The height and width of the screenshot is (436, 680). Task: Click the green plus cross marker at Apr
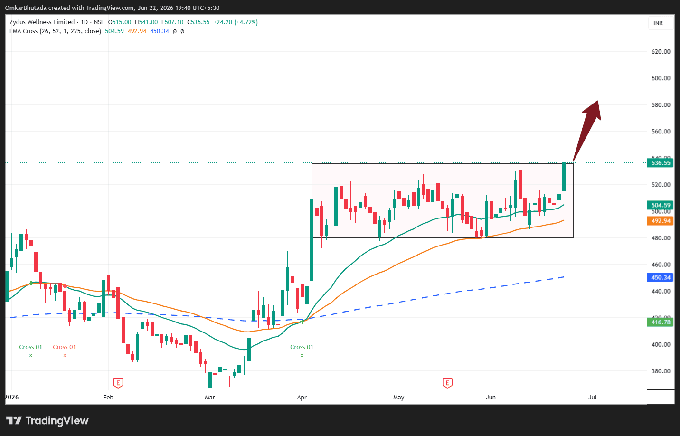coord(302,322)
